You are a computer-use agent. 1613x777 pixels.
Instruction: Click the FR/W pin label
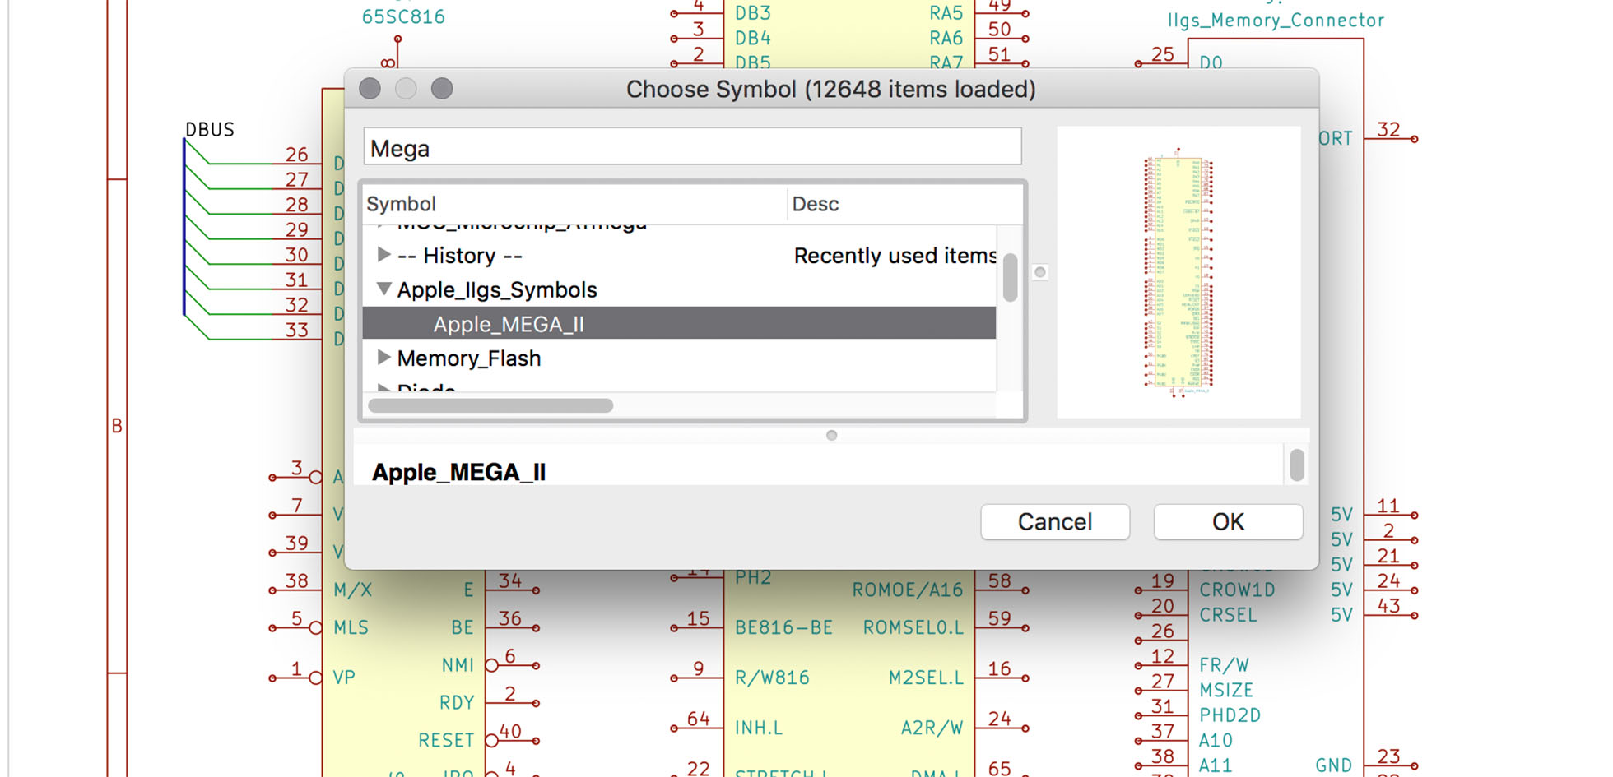1224,664
